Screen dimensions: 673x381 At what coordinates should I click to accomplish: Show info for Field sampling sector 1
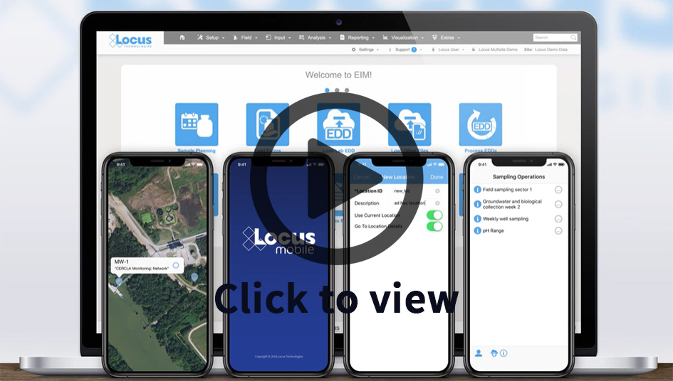pyautogui.click(x=477, y=189)
